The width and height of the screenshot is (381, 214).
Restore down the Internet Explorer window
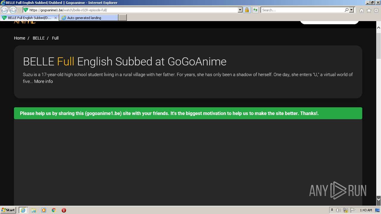tap(373, 3)
